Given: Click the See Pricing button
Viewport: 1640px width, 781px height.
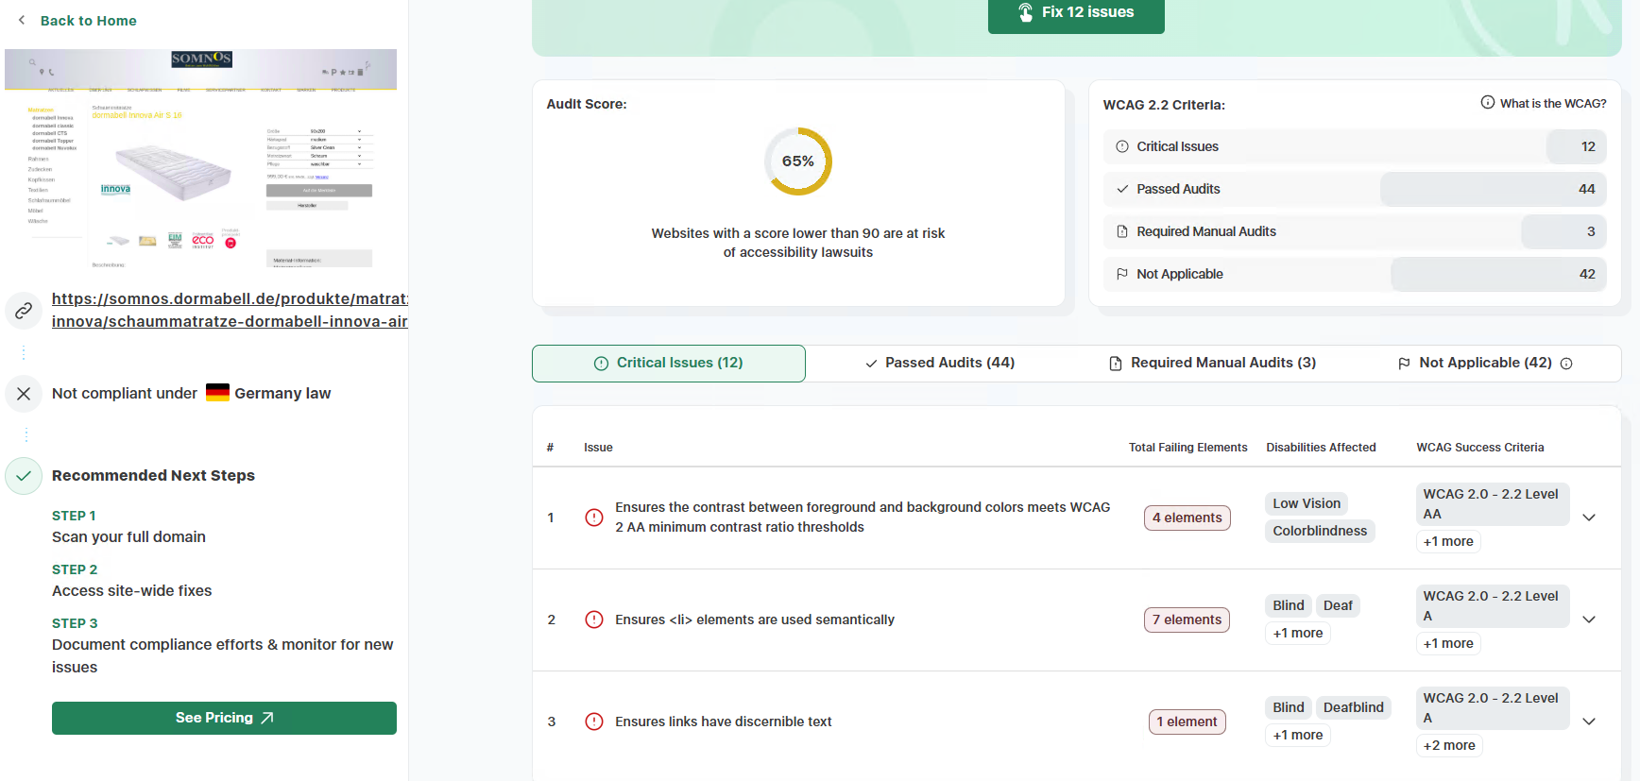Looking at the screenshot, I should [224, 718].
